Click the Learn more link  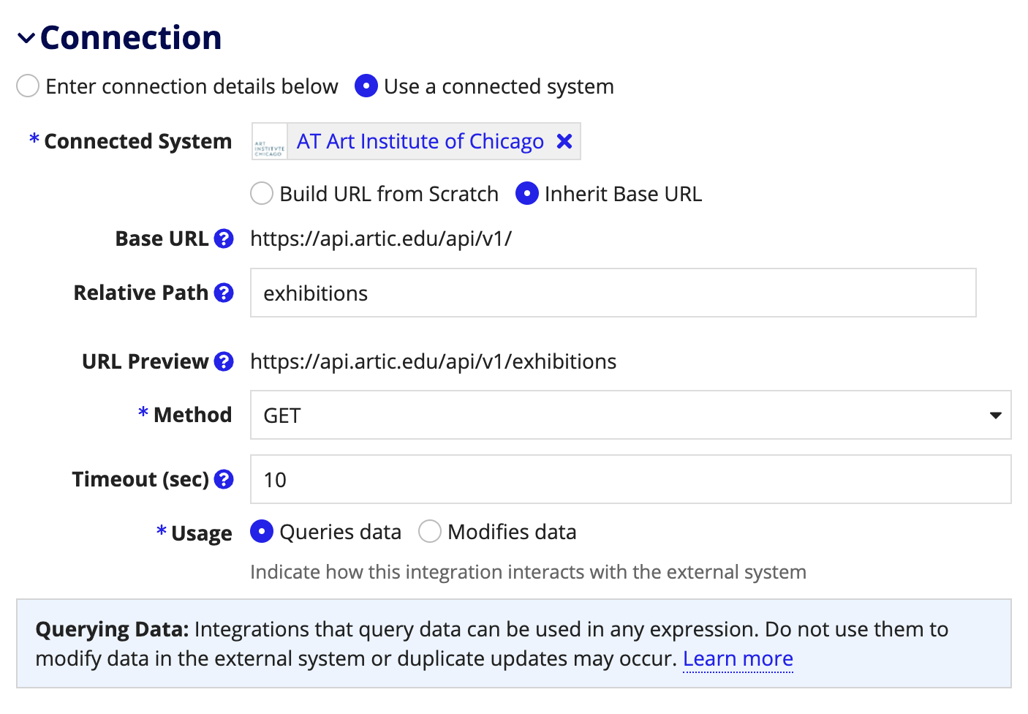[738, 658]
